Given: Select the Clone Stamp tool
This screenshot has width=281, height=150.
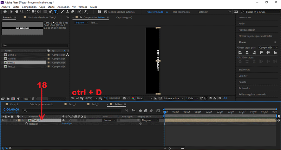Looking at the screenshot, I should click(67, 12).
